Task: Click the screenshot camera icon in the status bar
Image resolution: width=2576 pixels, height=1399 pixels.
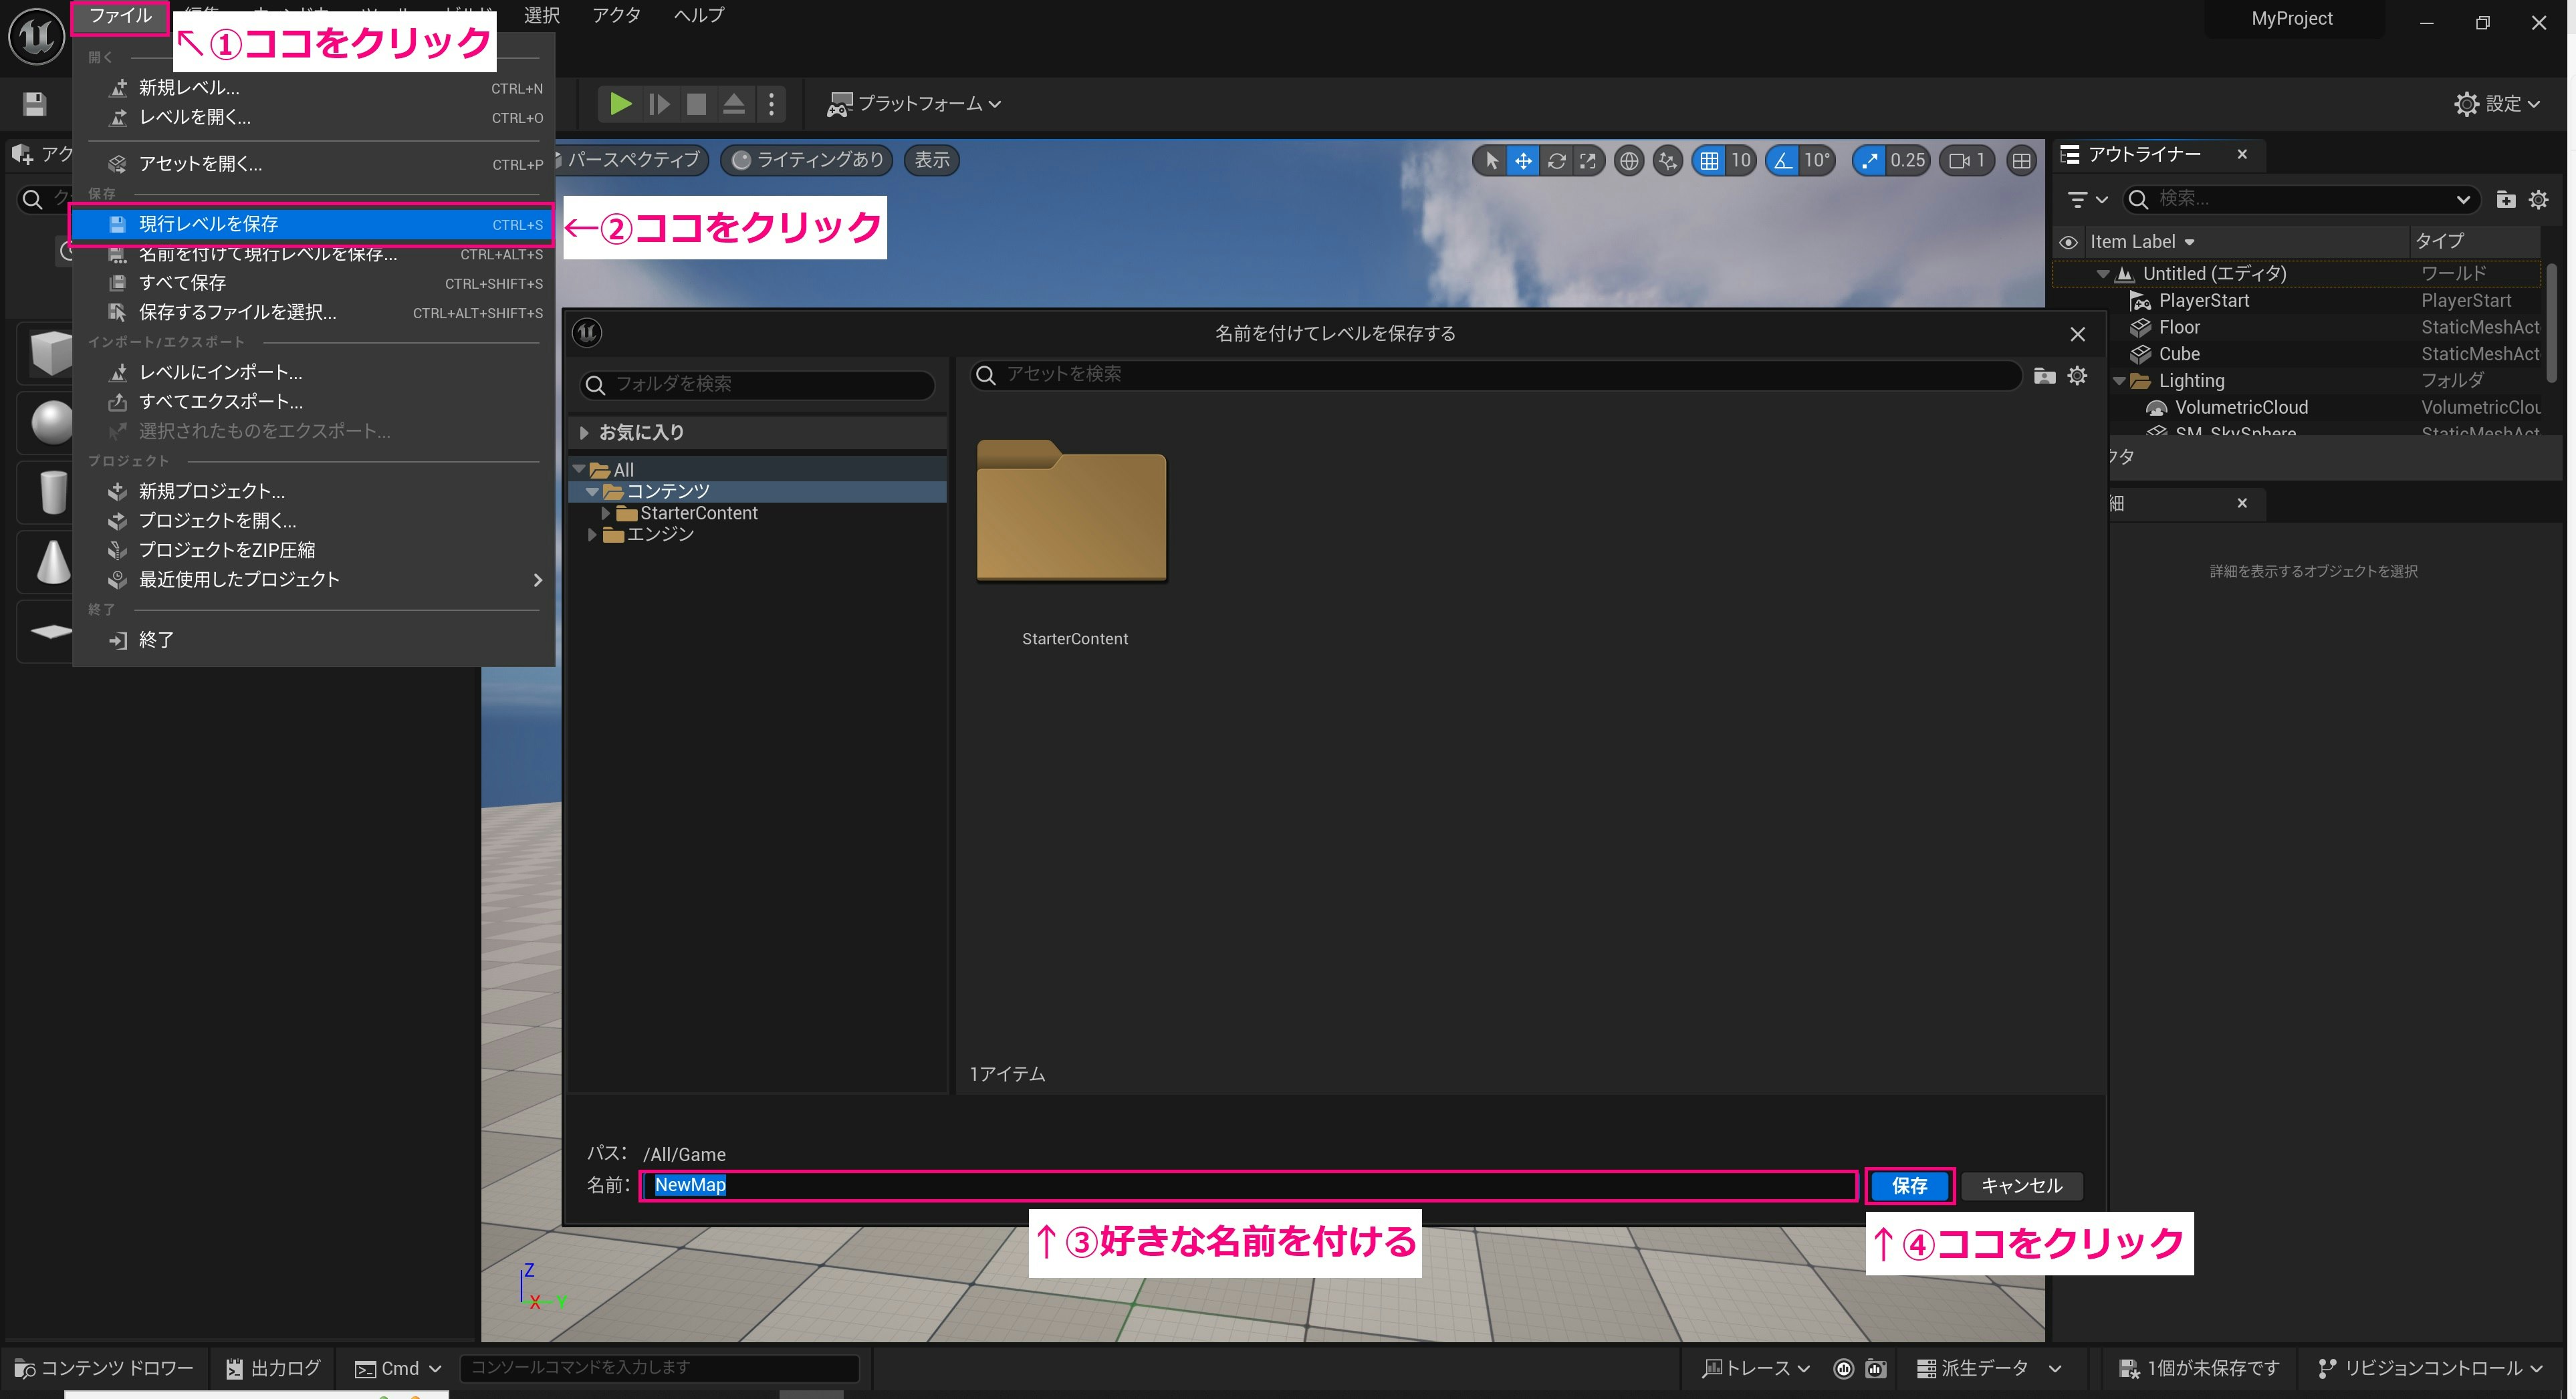Action: pos(1875,1368)
